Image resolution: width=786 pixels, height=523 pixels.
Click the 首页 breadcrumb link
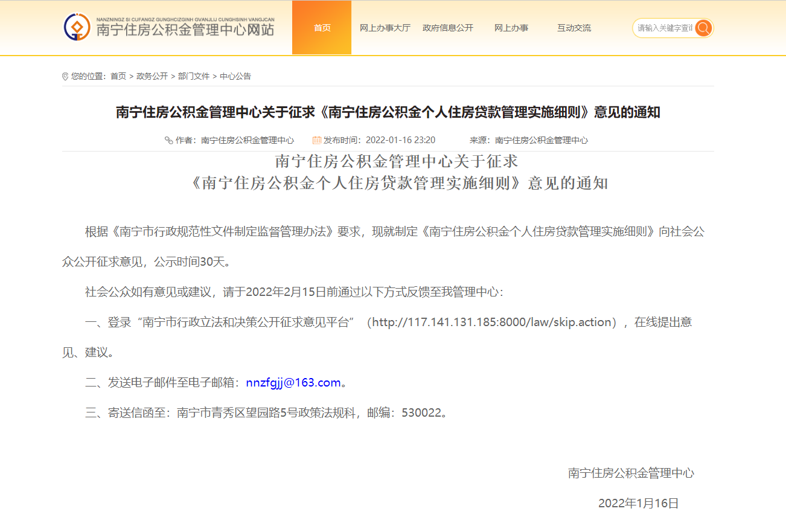click(x=118, y=76)
